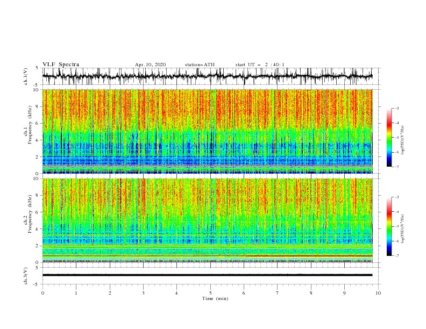Image resolution: width=426 pixels, height=329 pixels.
Task: Click the ch.1 spectrogram panel
Action: click(208, 131)
